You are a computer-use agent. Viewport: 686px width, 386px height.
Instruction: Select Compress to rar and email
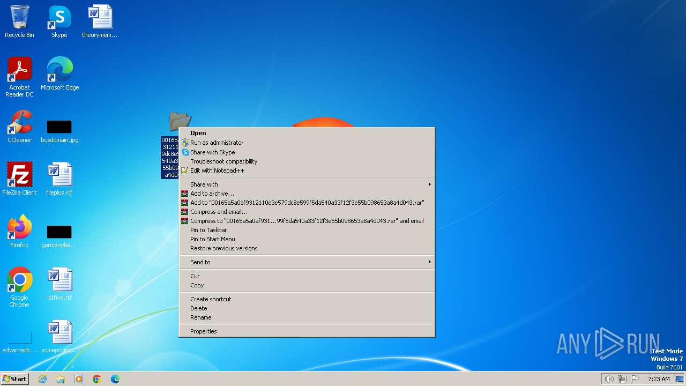pos(307,221)
